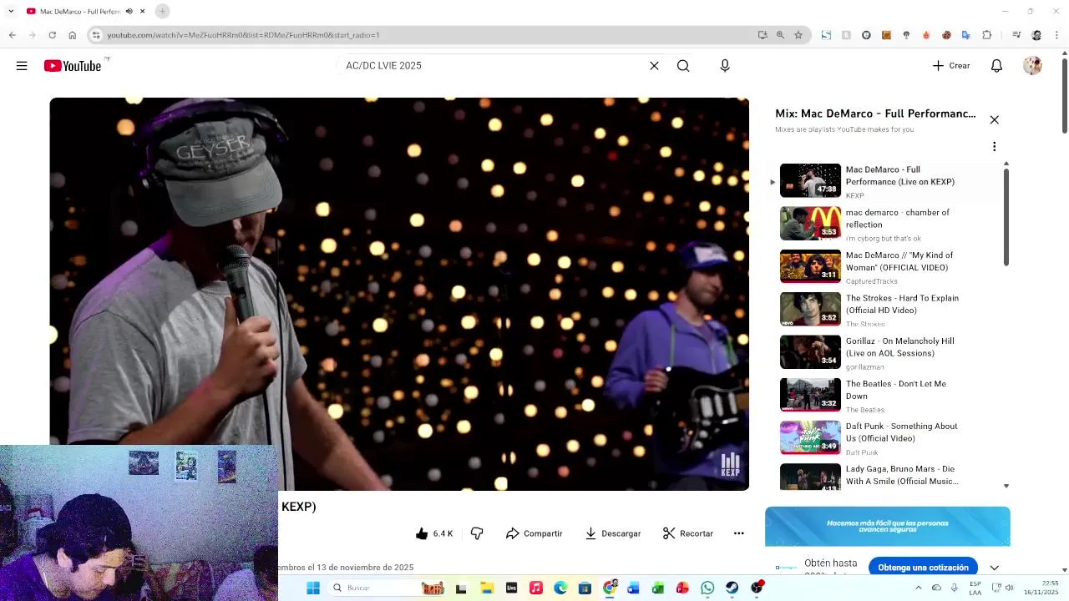Open the tab search dropdown arrow
Viewport: 1069px width, 601px height.
tap(11, 11)
